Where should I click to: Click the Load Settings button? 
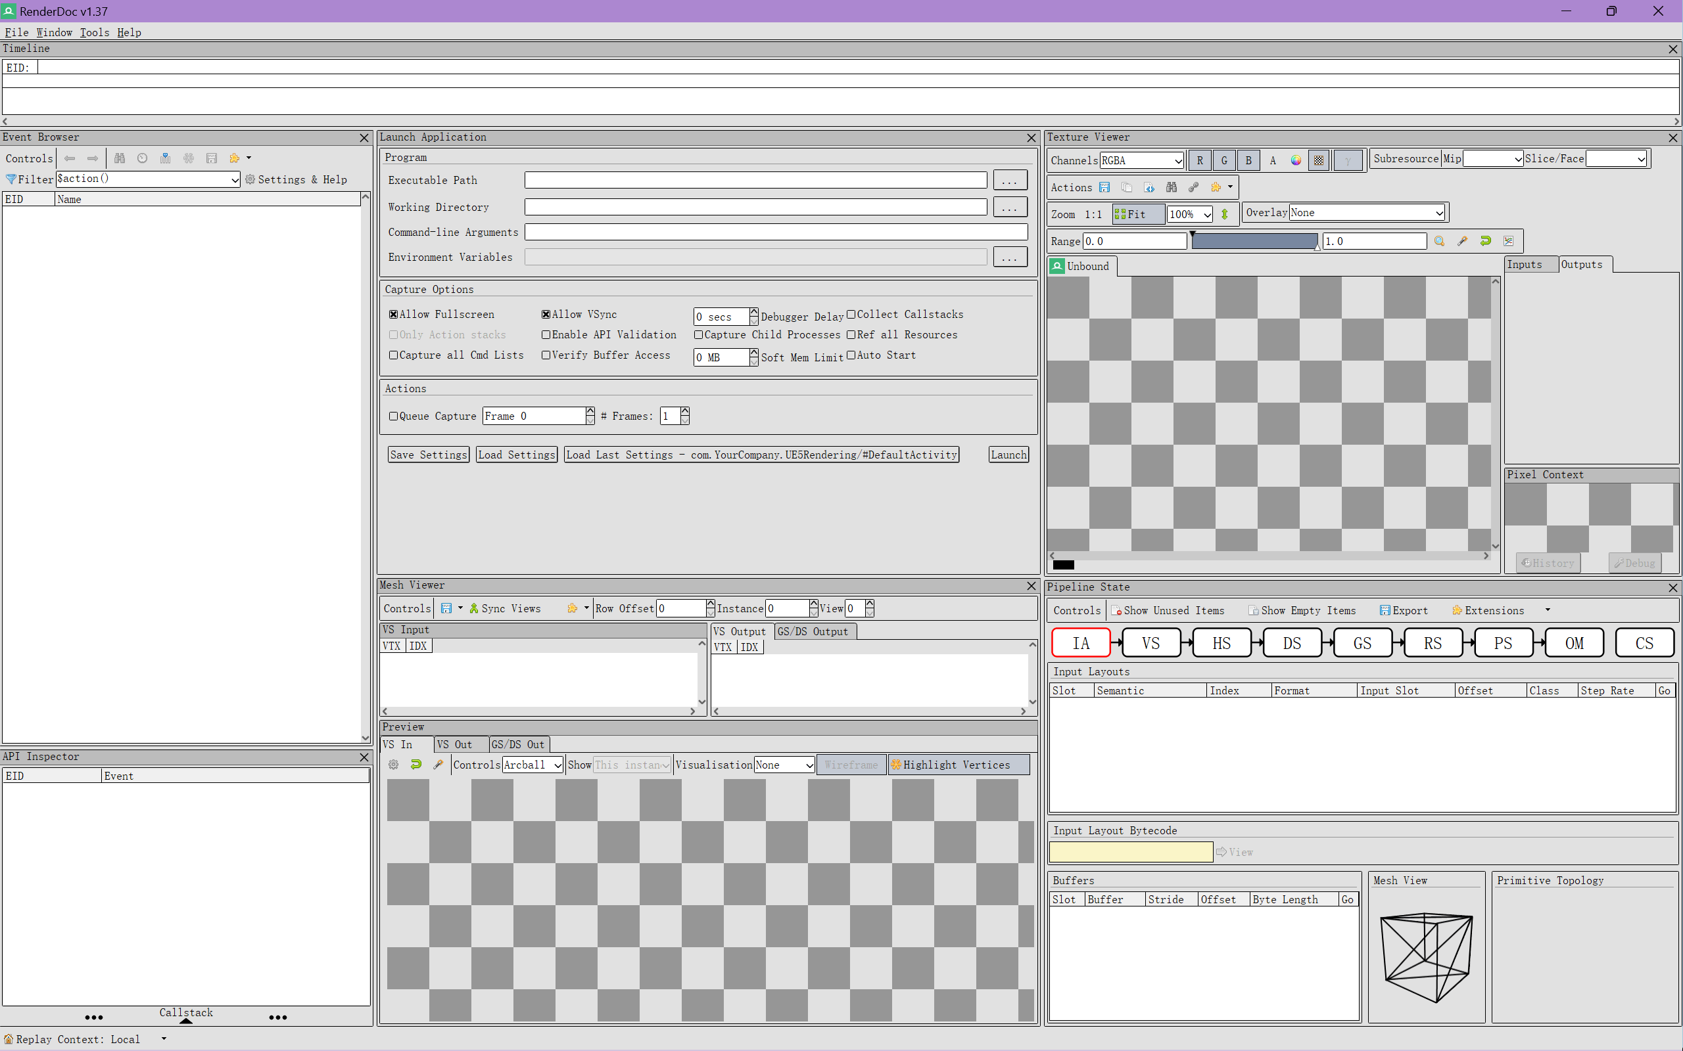click(516, 455)
